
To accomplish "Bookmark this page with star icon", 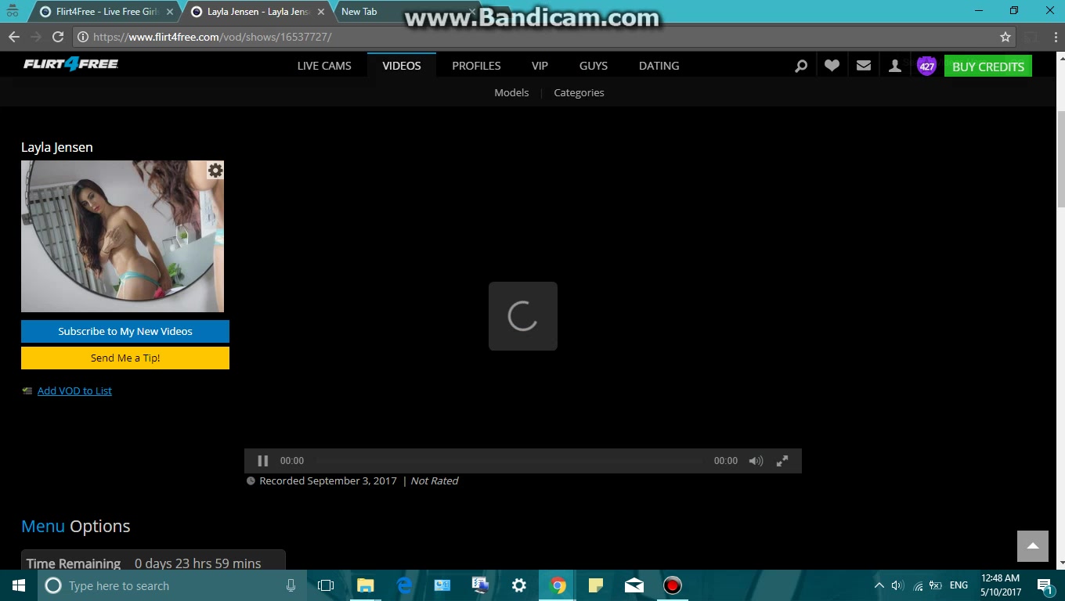I will 1005,37.
